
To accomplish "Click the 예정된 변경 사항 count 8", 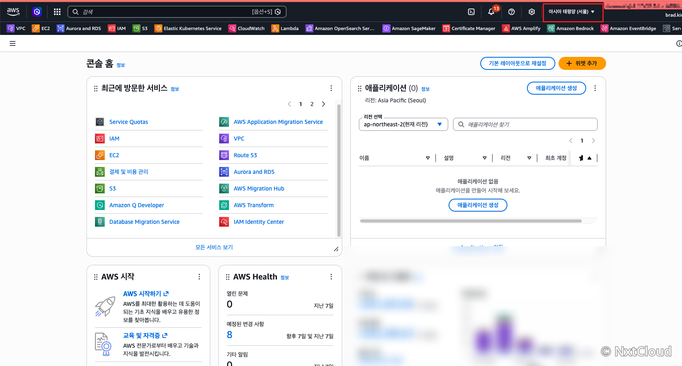I will 229,335.
